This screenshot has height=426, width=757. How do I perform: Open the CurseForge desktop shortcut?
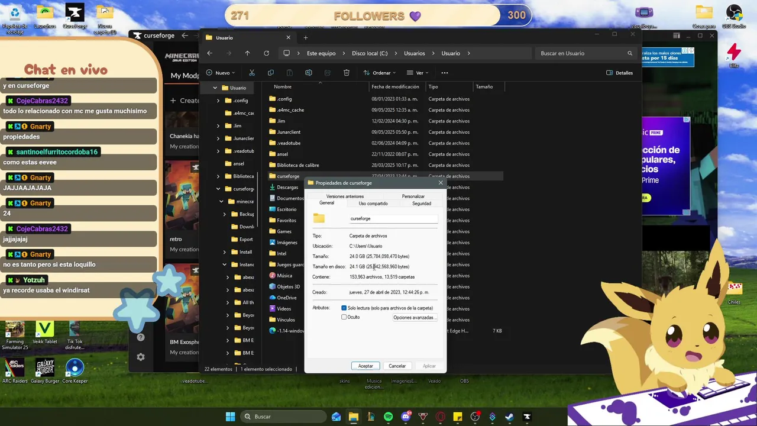[75, 17]
